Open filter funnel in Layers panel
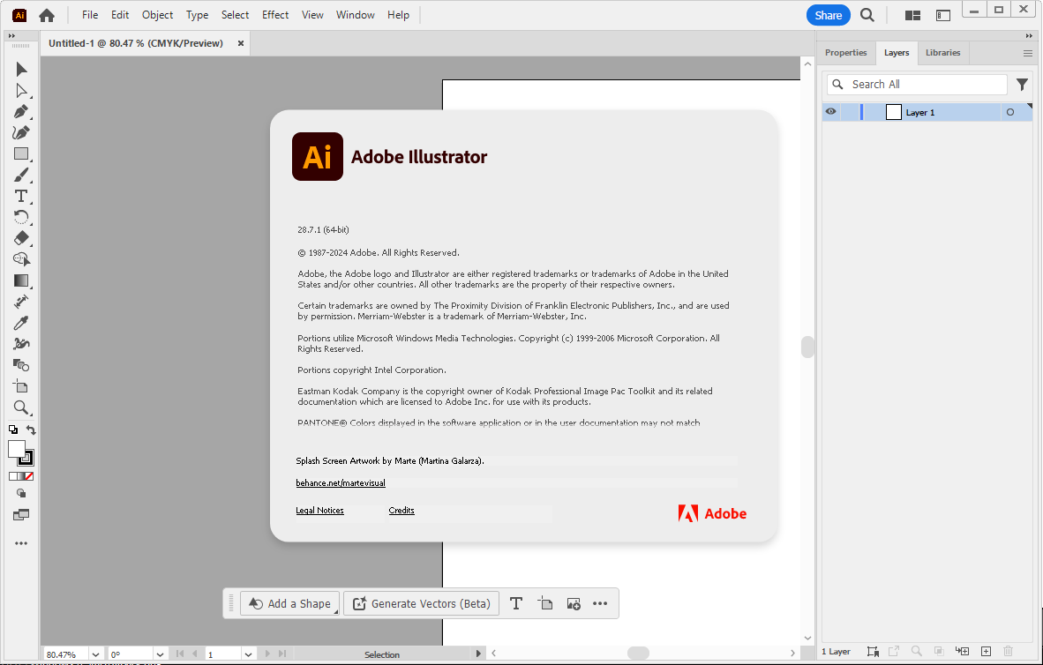Image resolution: width=1043 pixels, height=665 pixels. tap(1023, 85)
